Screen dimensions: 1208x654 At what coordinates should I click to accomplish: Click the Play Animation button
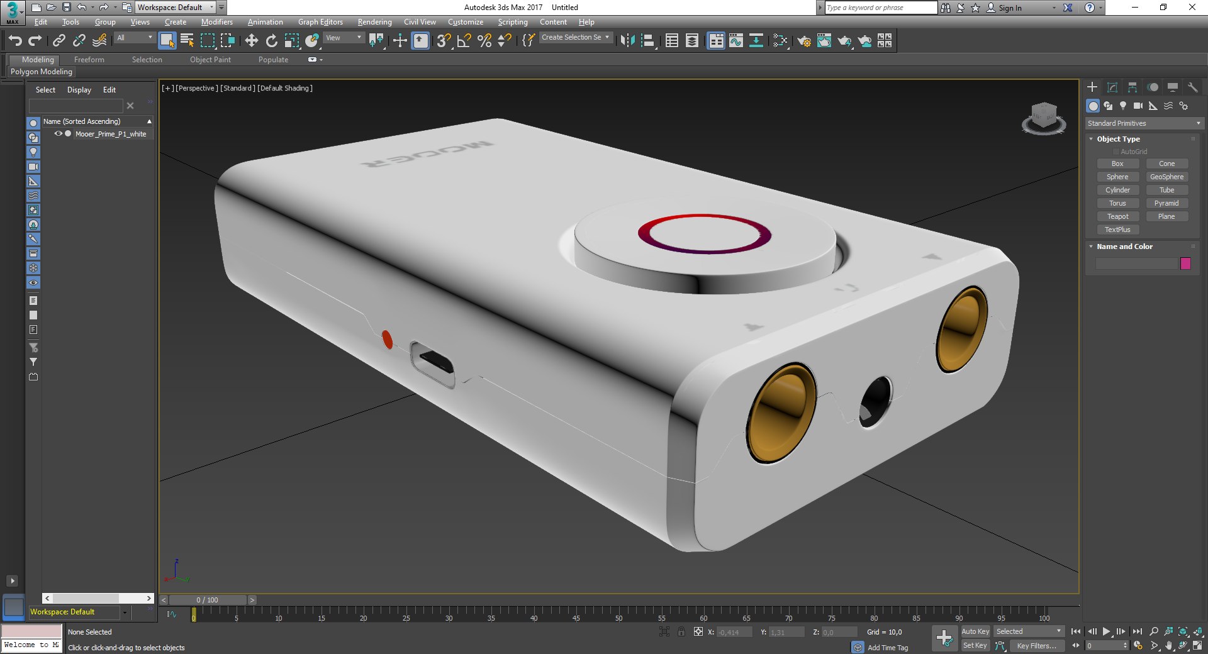click(1106, 631)
